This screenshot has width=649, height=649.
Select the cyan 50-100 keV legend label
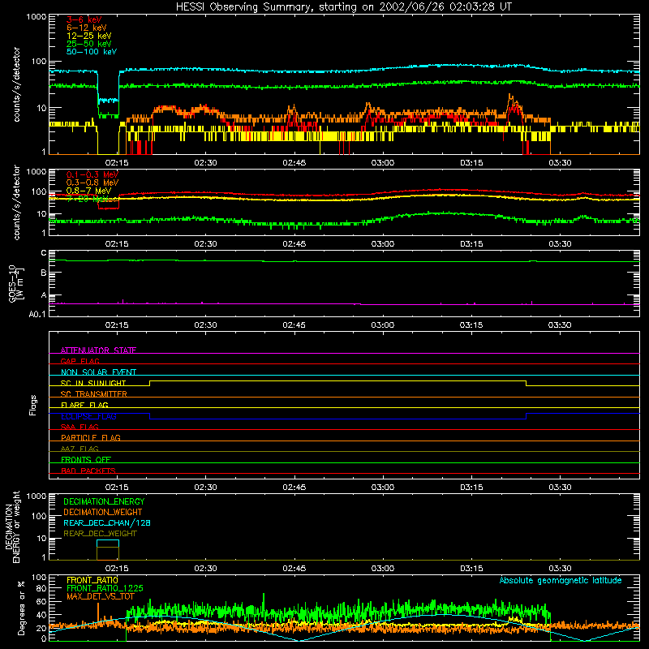coord(92,52)
